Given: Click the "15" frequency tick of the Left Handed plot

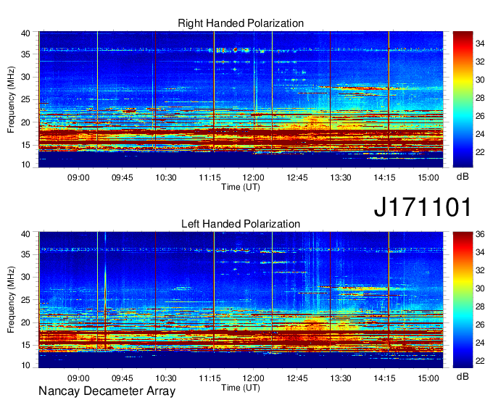Looking at the screenshot, I should tap(26, 346).
